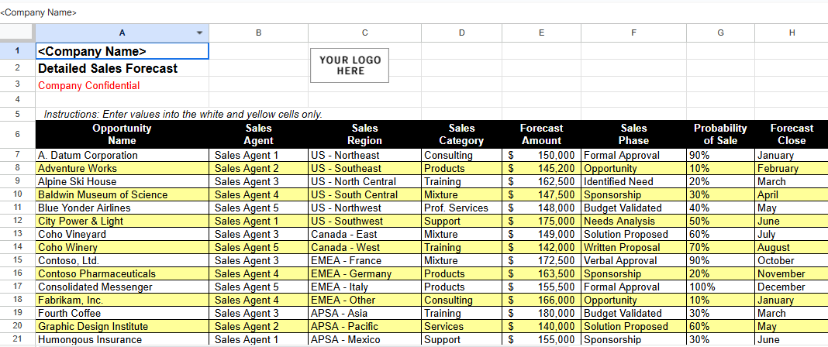Select the column H header

coord(791,33)
